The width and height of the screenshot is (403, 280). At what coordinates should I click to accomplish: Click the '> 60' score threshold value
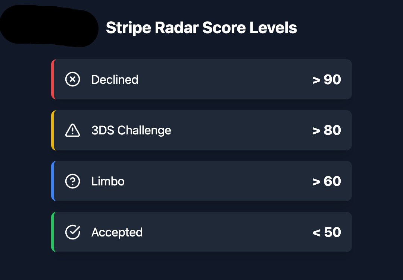coord(327,181)
